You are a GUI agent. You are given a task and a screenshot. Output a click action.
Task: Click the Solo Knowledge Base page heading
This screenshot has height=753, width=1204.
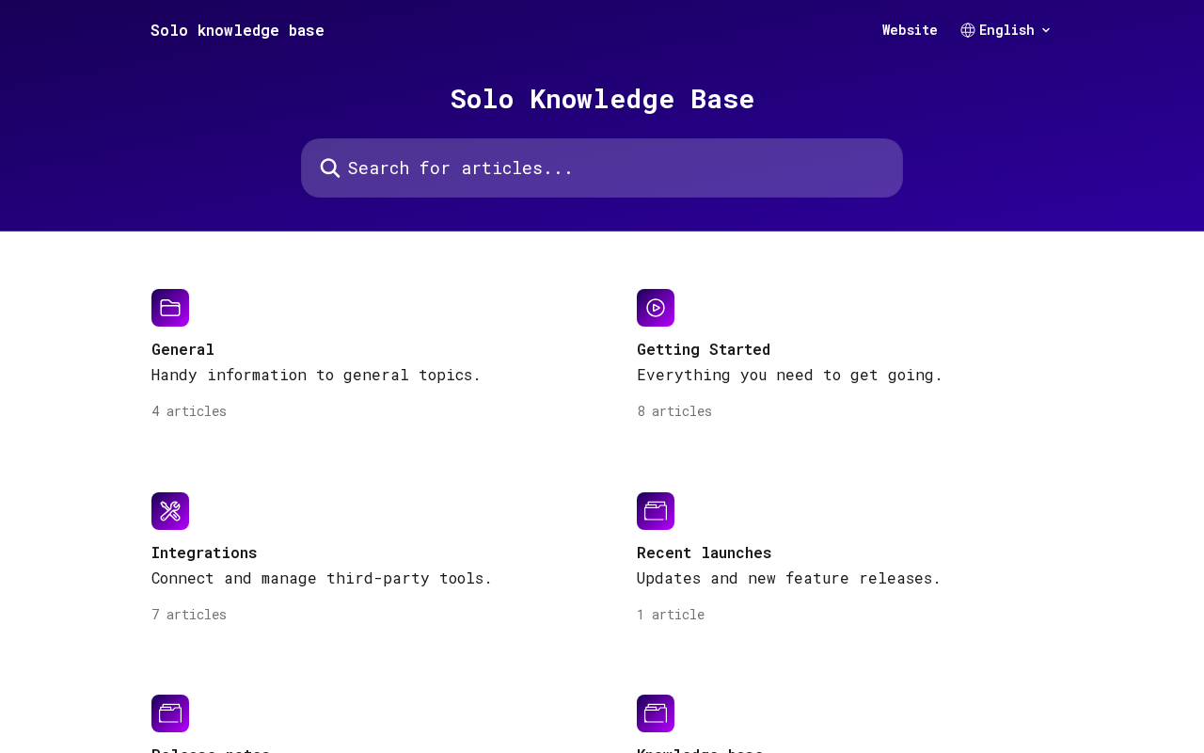[602, 99]
